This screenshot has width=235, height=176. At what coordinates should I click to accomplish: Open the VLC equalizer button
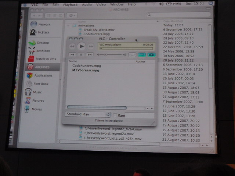(x=132, y=55)
